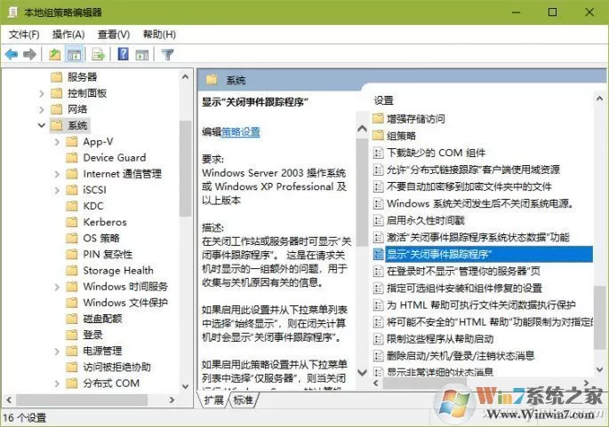
Task: Toggle the show/hide console tree icon
Action: click(74, 55)
